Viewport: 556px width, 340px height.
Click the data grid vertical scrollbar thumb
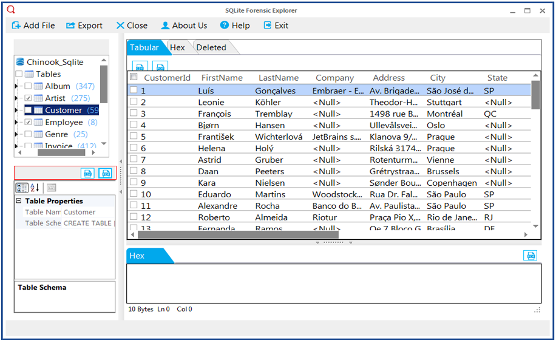click(x=535, y=95)
